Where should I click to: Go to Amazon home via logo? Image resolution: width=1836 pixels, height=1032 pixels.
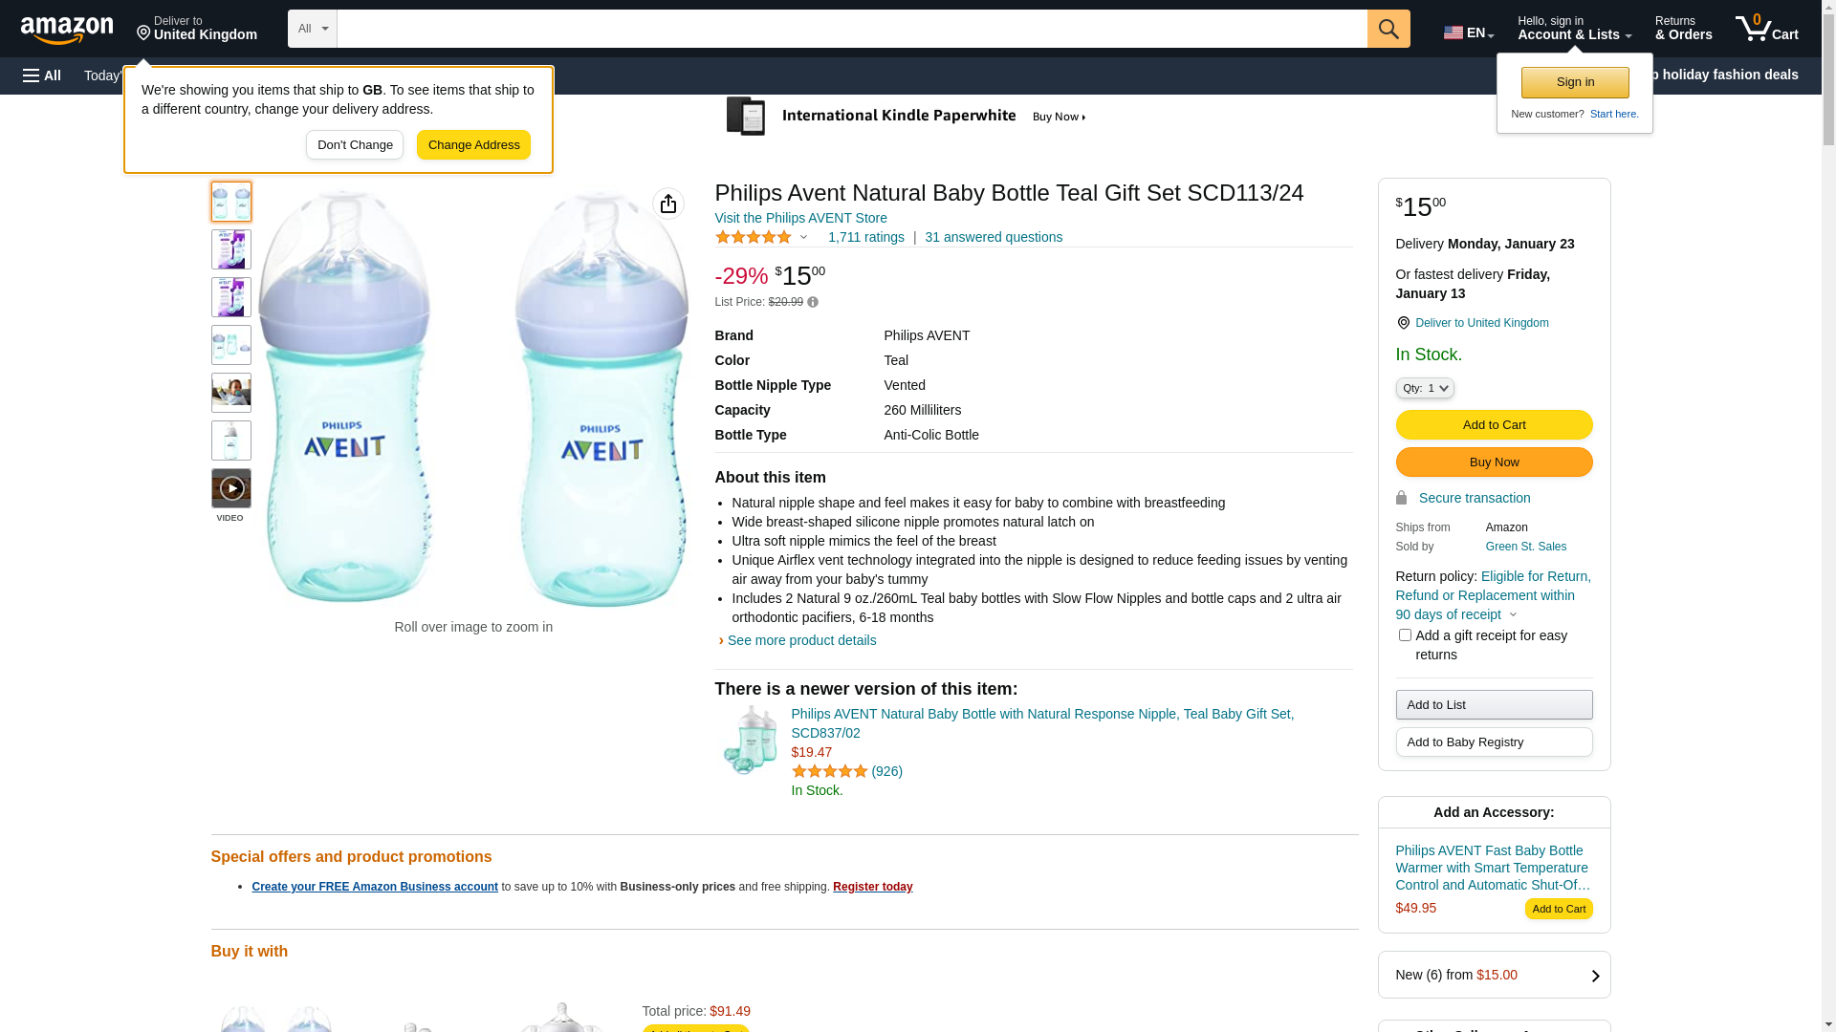(67, 30)
